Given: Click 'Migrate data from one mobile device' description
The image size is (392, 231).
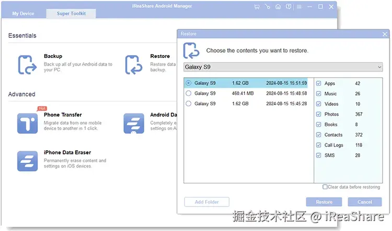Looking at the screenshot, I should pyautogui.click(x=73, y=126).
